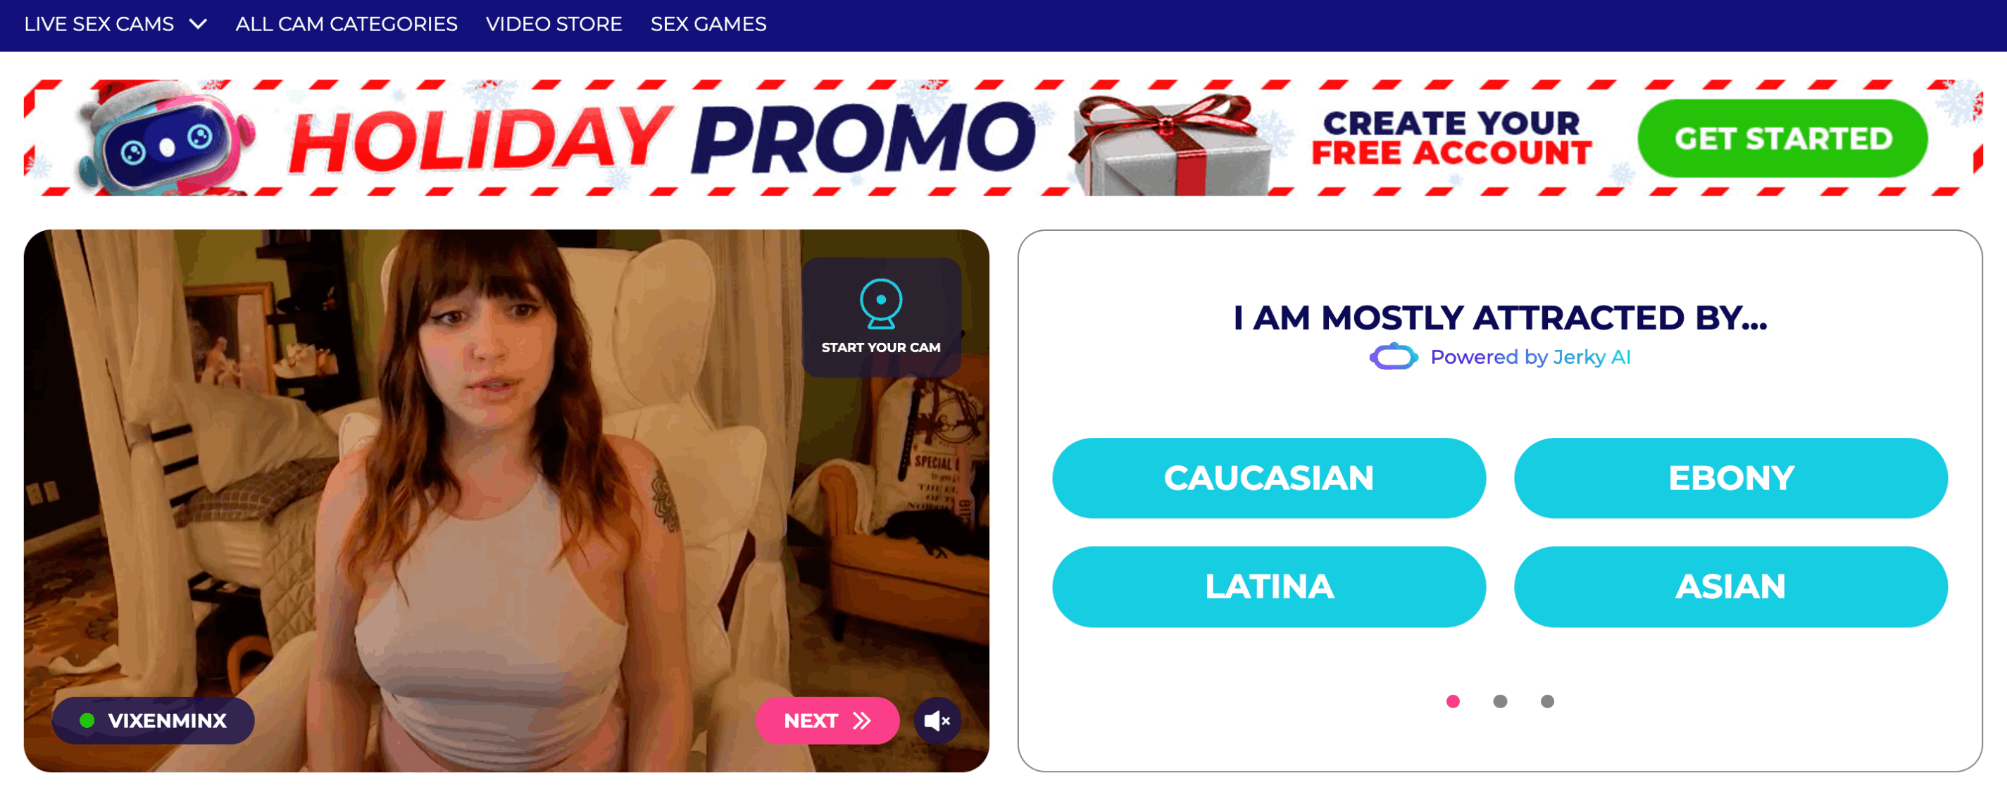Click the webcam icon above Start Your Cam
2007x799 pixels.
(x=880, y=303)
